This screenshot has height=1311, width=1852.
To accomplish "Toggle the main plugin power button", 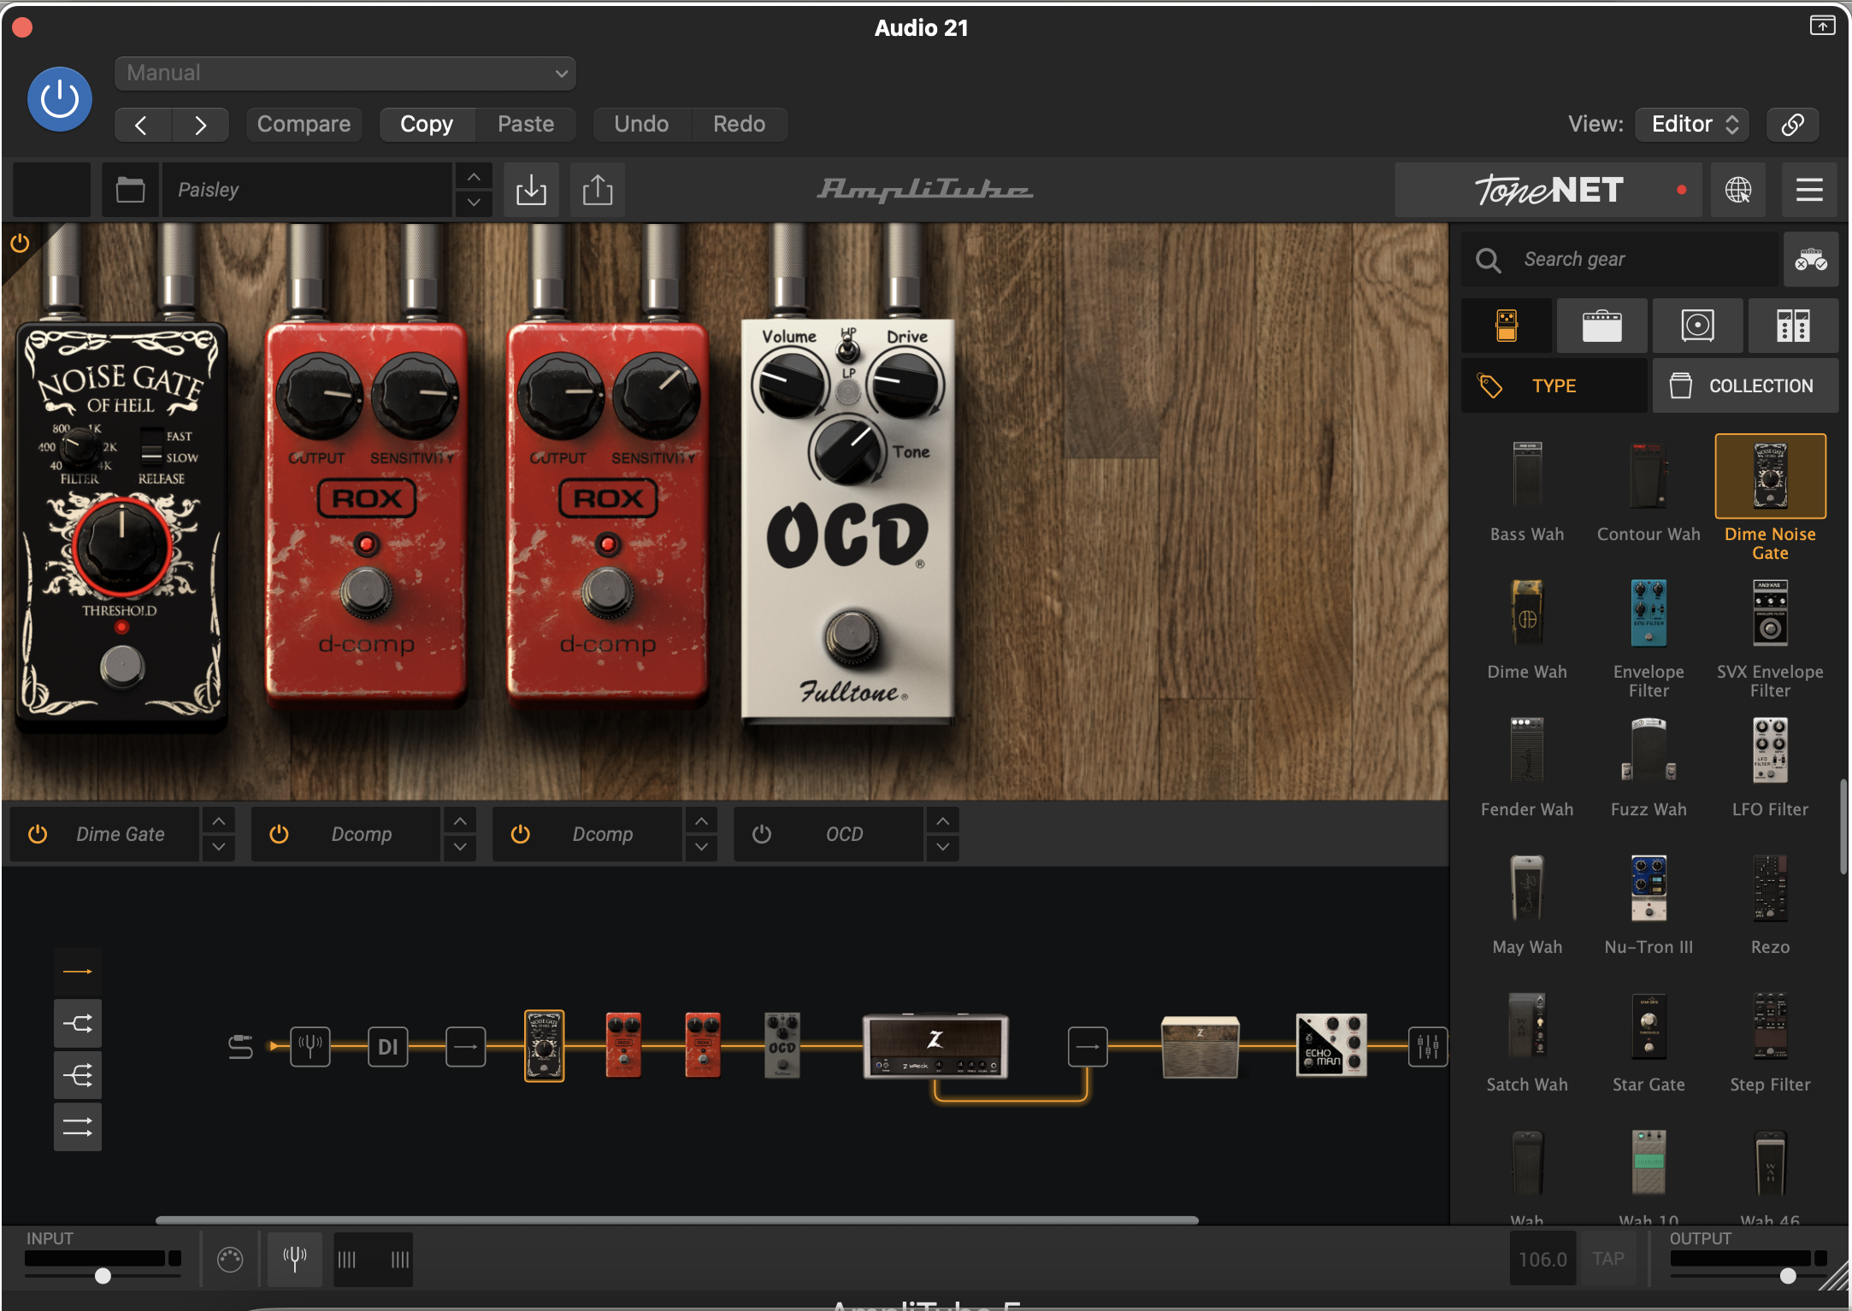I will 60,99.
